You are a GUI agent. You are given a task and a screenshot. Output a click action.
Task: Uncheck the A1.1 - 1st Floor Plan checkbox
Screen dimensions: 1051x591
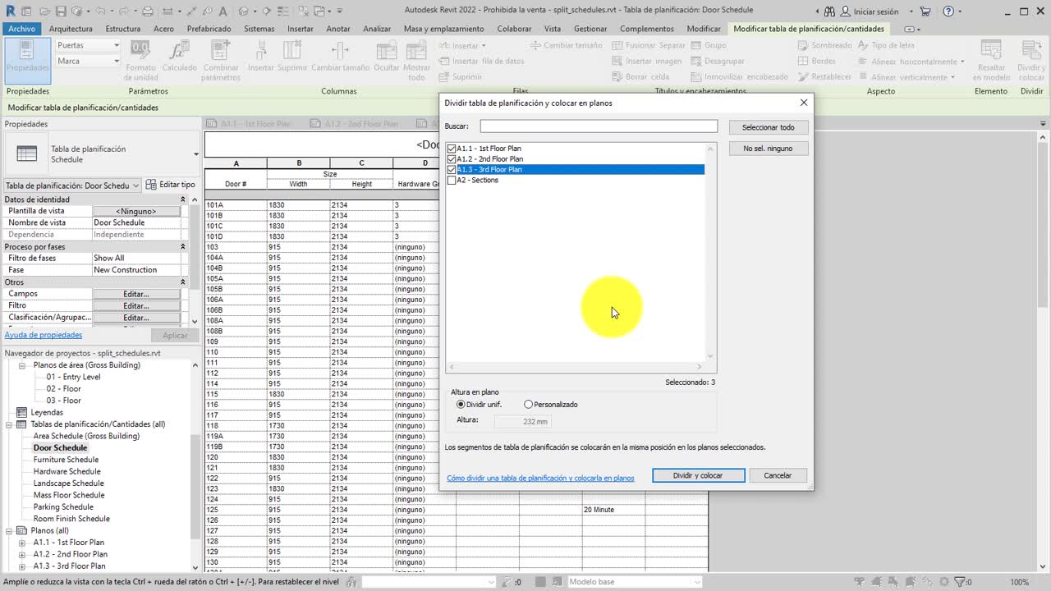(452, 149)
